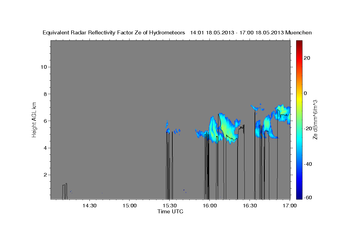
Task: Click the colorbar label -40
Action: (308, 164)
